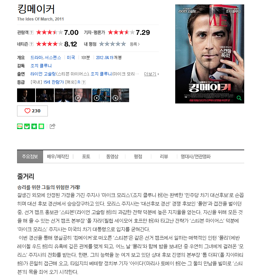Share to Naver cafe cup icon
Image resolution: width=263 pixels, height=280 pixels.
pyautogui.click(x=27, y=126)
